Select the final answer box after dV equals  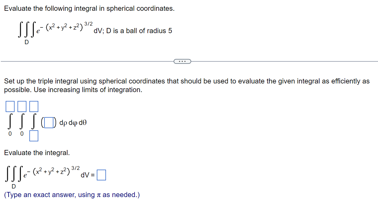101,174
